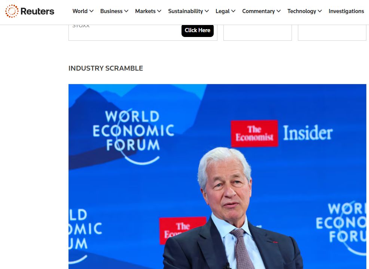Open the Business navigation menu
Screen dimensions: 369x269
coord(111,11)
